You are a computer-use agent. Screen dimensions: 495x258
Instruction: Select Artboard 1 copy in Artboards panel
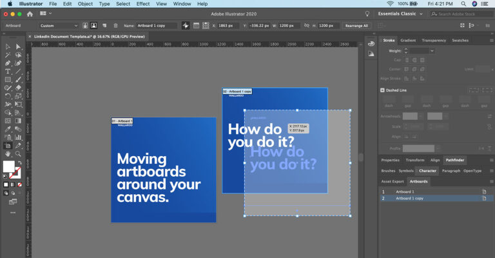434,198
